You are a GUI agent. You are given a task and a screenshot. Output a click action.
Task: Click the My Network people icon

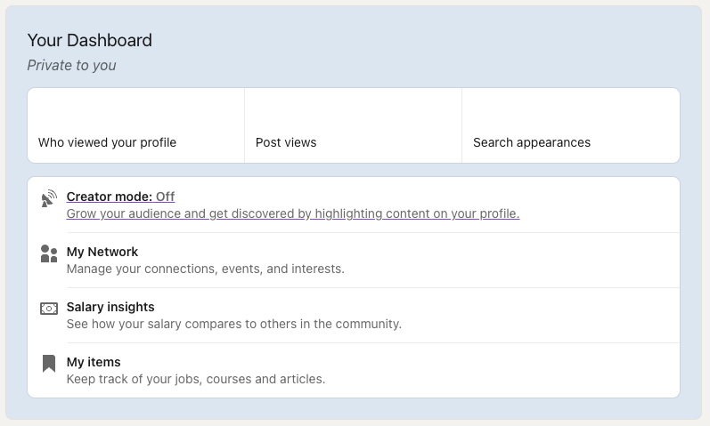click(x=49, y=253)
